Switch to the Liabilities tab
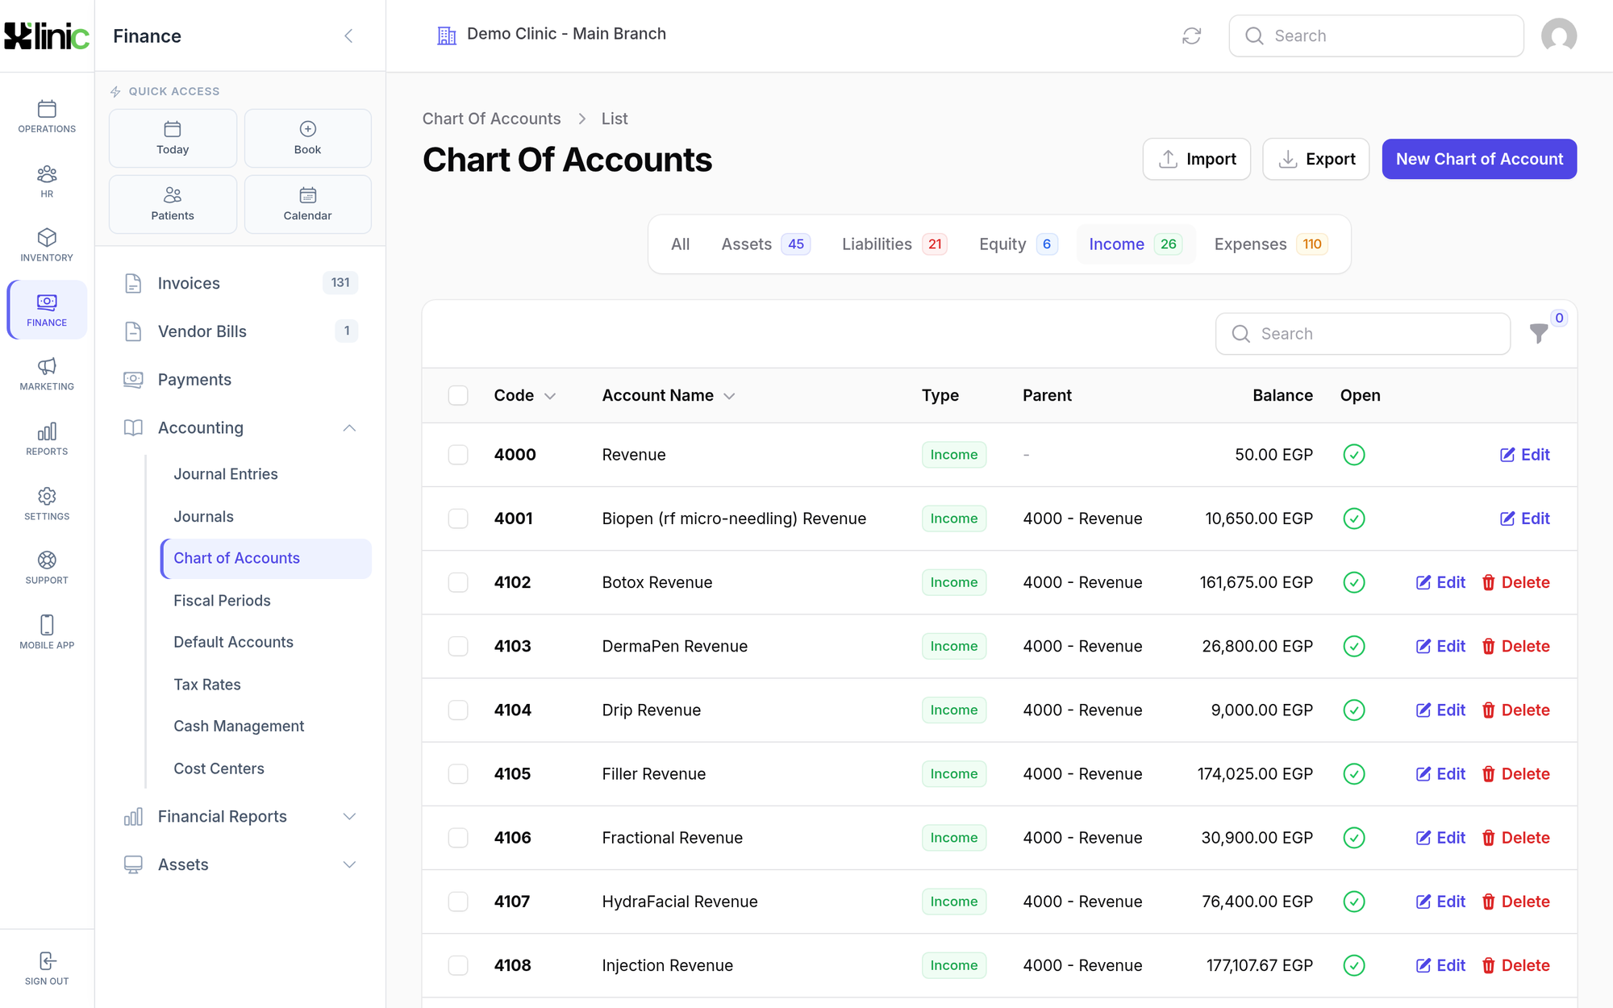Screen dimensions: 1613x1008 point(894,244)
